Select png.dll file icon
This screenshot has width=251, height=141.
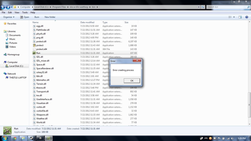tap(34, 38)
